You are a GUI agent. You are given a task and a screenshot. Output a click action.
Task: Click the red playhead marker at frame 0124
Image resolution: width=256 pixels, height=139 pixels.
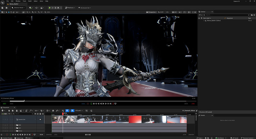(x=63, y=113)
